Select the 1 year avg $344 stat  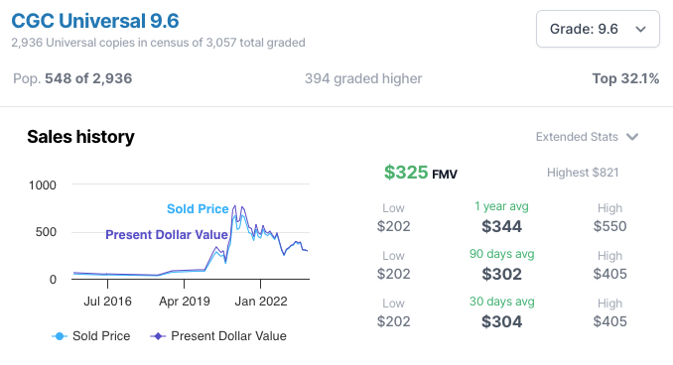tap(501, 217)
